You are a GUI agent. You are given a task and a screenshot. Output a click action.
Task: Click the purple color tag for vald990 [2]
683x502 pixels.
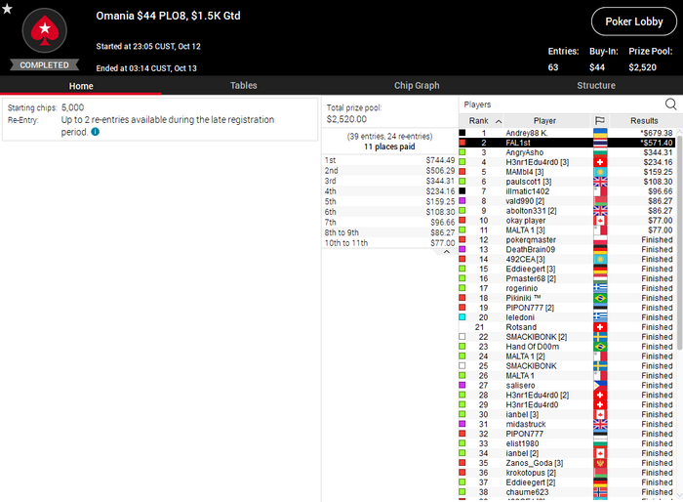462,200
